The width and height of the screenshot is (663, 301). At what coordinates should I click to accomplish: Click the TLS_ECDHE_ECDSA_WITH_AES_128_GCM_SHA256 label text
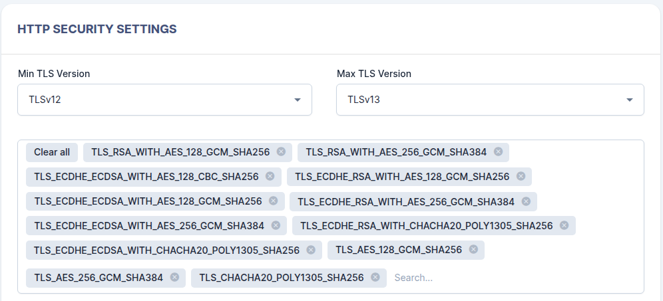coord(148,201)
